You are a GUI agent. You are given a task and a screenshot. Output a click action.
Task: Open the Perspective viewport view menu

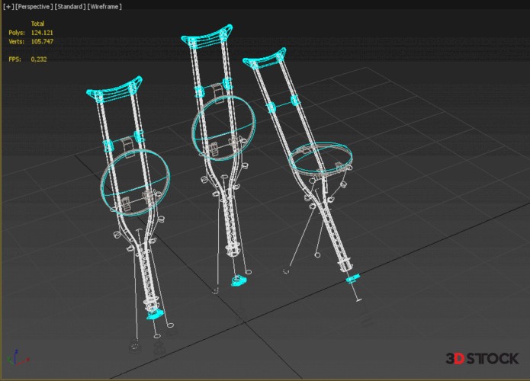(x=34, y=7)
